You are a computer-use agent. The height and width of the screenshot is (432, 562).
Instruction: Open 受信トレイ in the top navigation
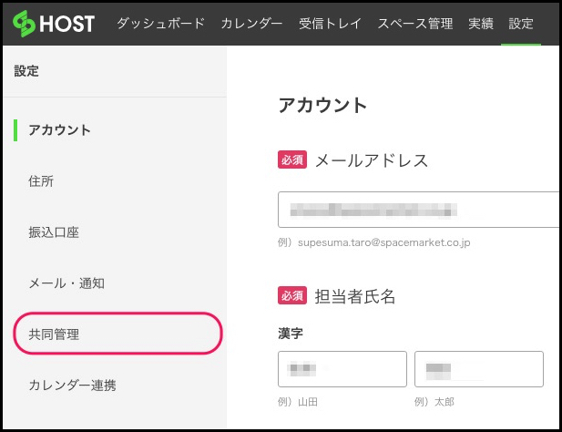coord(330,24)
